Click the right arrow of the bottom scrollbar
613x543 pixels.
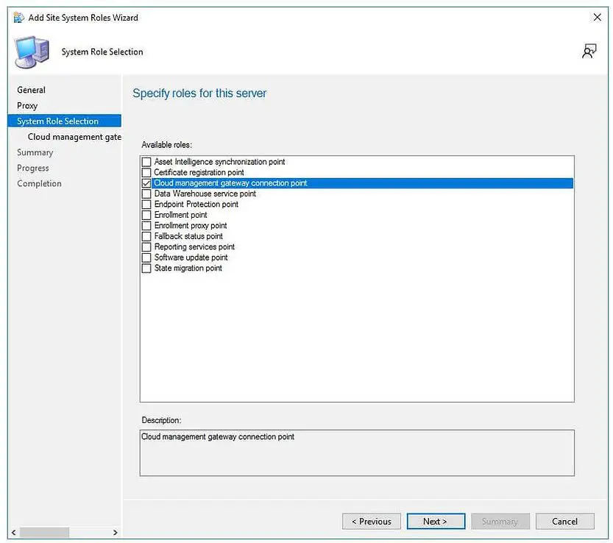tap(115, 531)
